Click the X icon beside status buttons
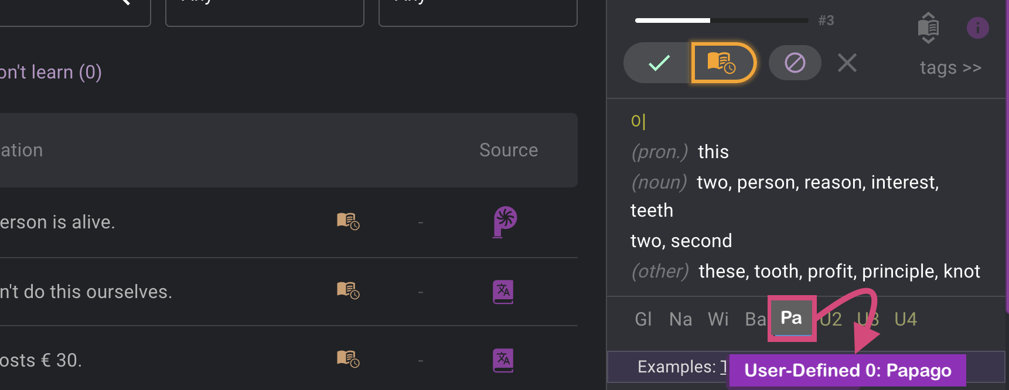Image resolution: width=1009 pixels, height=390 pixels. point(847,63)
